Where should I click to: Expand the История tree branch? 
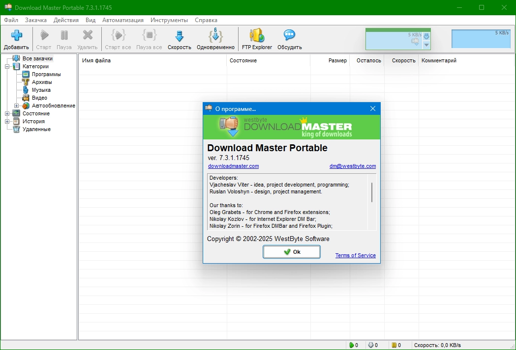[x=7, y=121]
